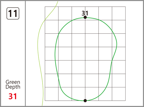The height and width of the screenshot is (107, 144).
Task: Click the gray divider between info panel and map
Action: coord(25,53)
